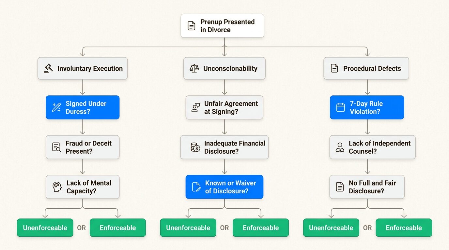Click the speech bubble icon on Unfair Agreement
The height and width of the screenshot is (250, 449).
pyautogui.click(x=195, y=107)
